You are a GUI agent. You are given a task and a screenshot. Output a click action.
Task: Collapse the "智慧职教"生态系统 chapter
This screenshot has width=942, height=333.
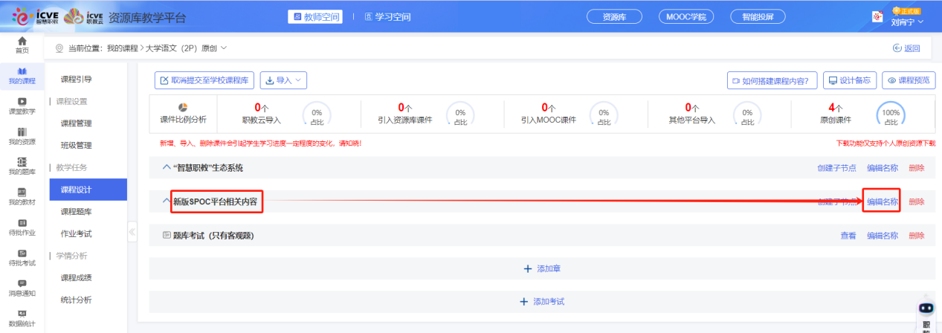[x=167, y=168]
